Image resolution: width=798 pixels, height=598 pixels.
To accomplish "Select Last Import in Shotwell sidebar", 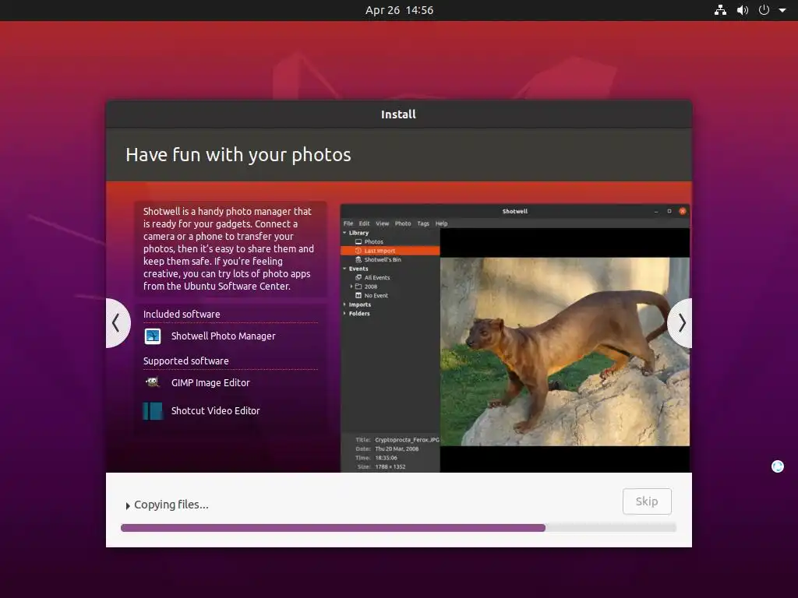I will point(380,251).
